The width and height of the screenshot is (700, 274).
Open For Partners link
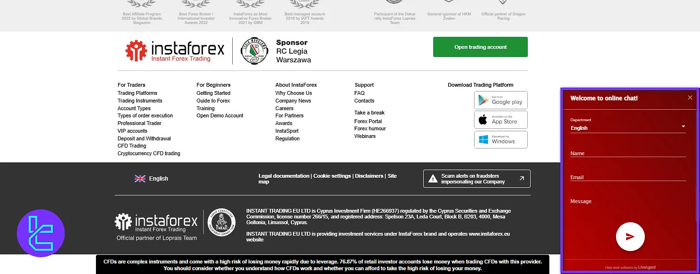[x=289, y=115]
